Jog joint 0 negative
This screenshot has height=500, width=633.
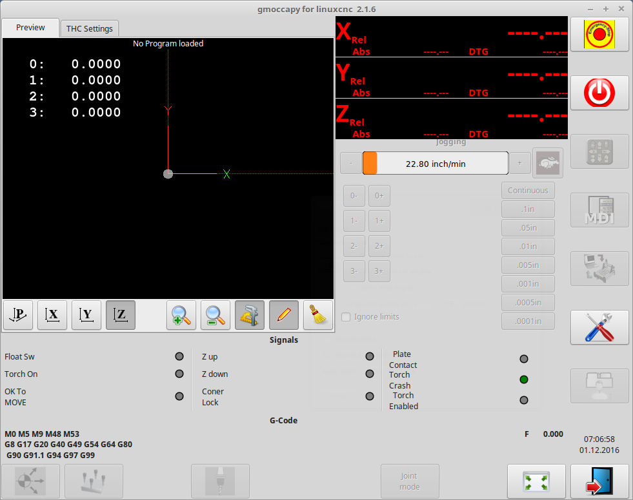coord(354,196)
